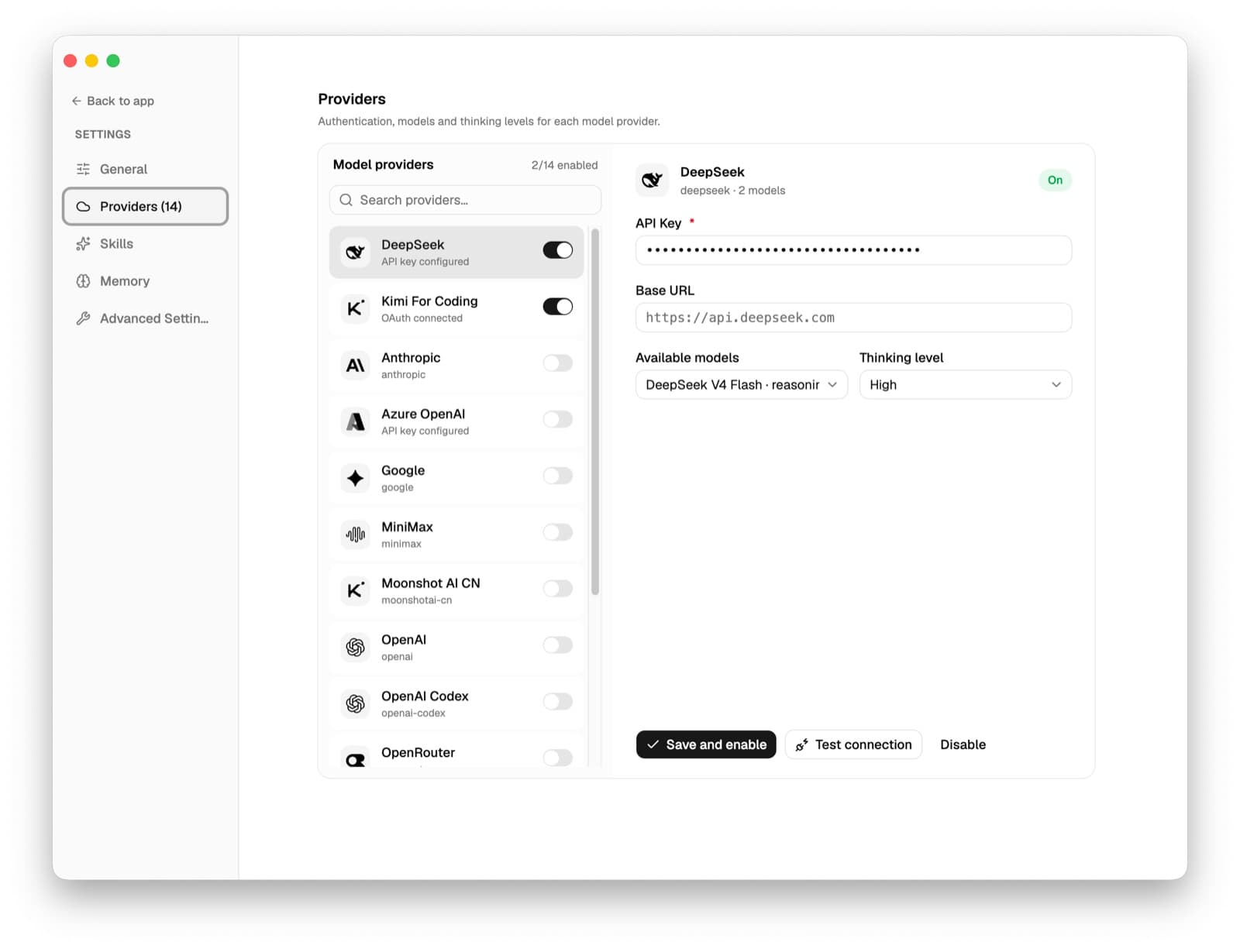Click Test connection button
Viewport: 1240px width, 949px height.
(853, 744)
